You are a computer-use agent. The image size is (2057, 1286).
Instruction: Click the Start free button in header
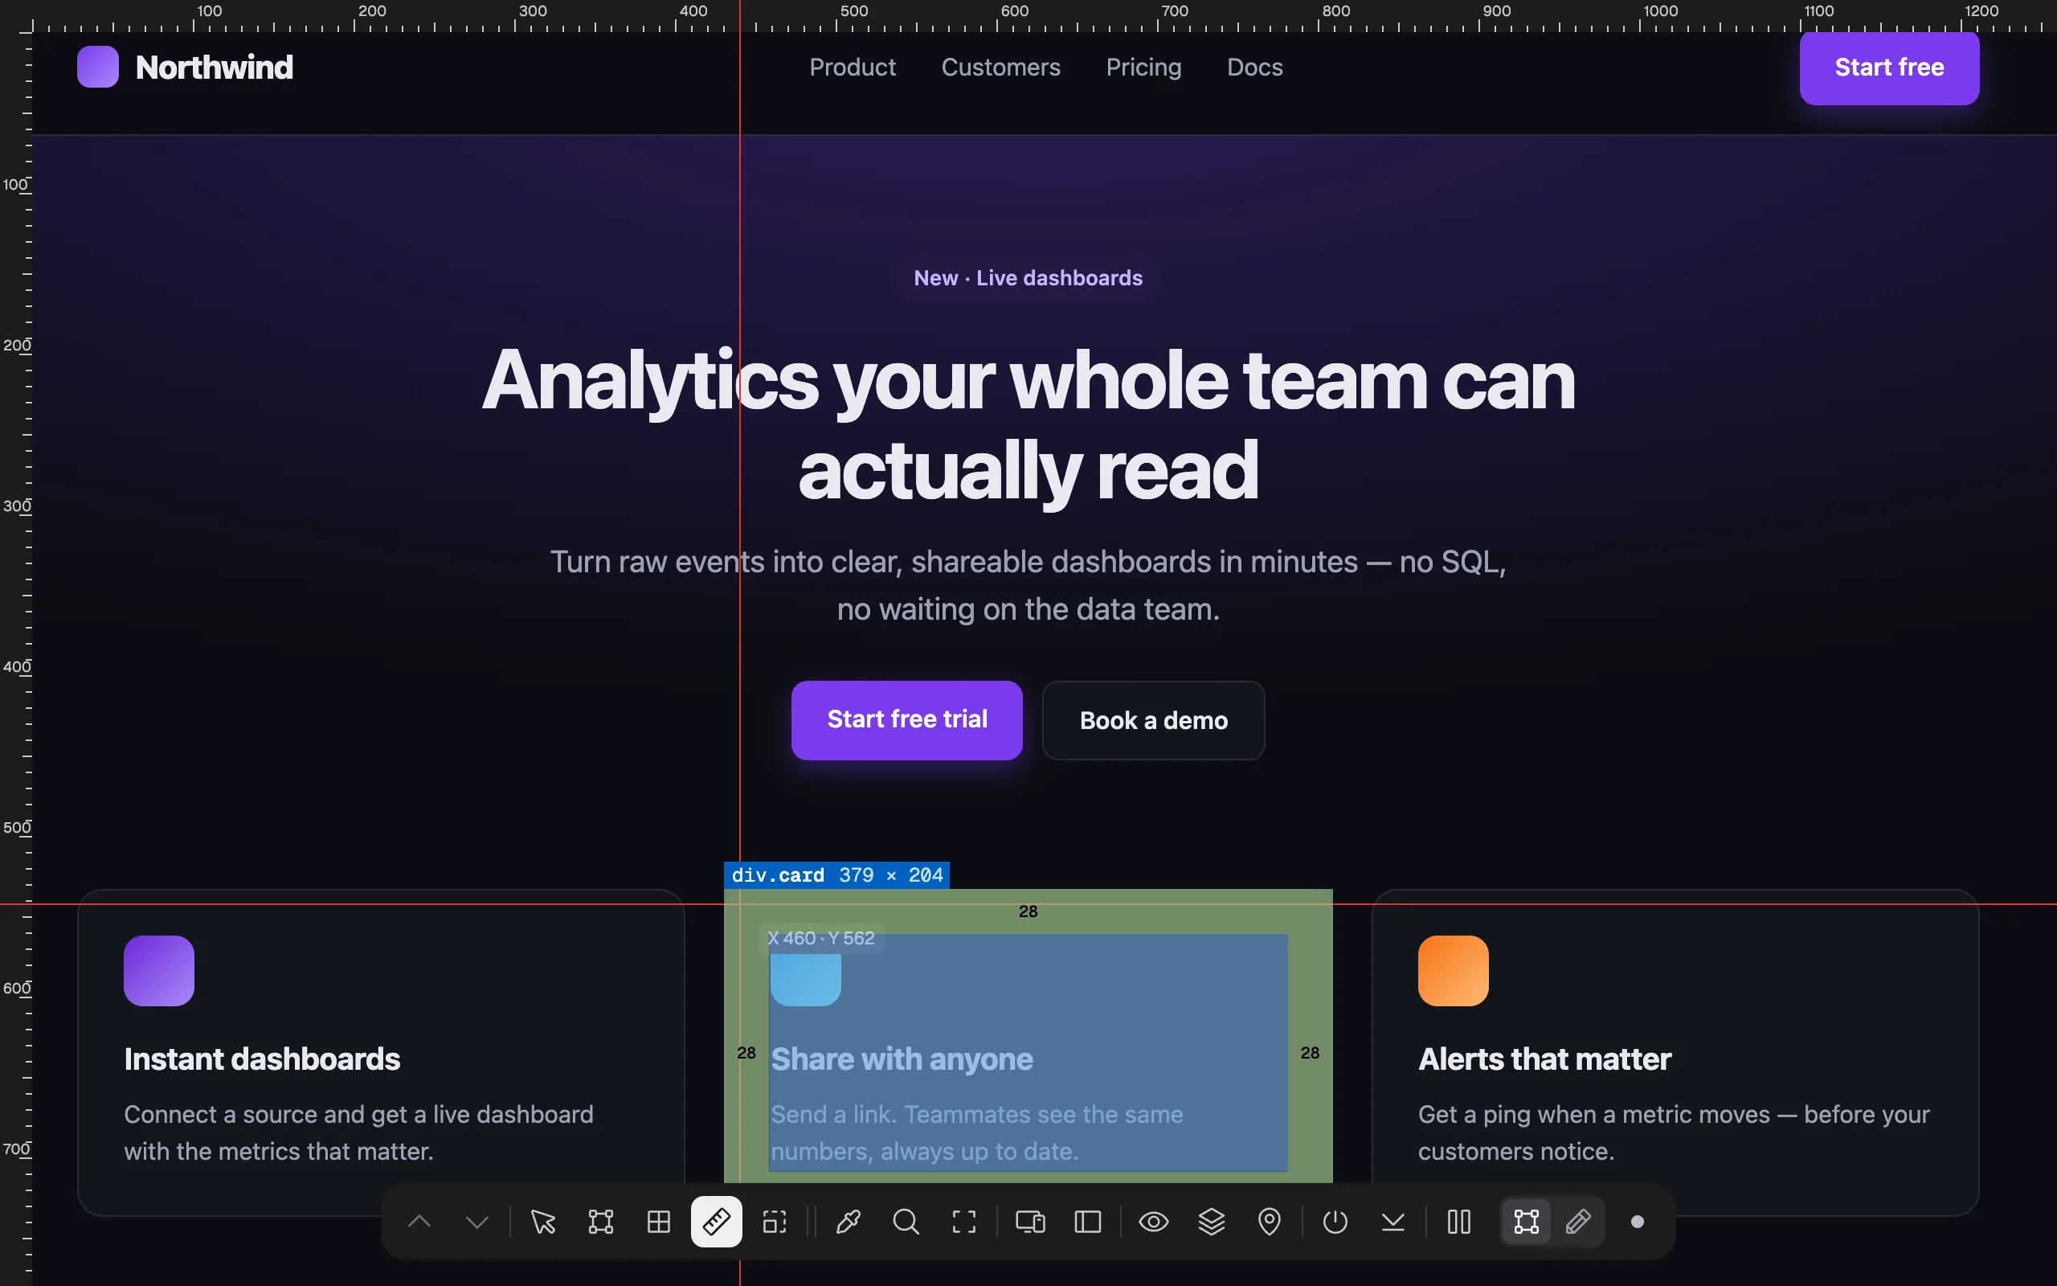(x=1889, y=68)
